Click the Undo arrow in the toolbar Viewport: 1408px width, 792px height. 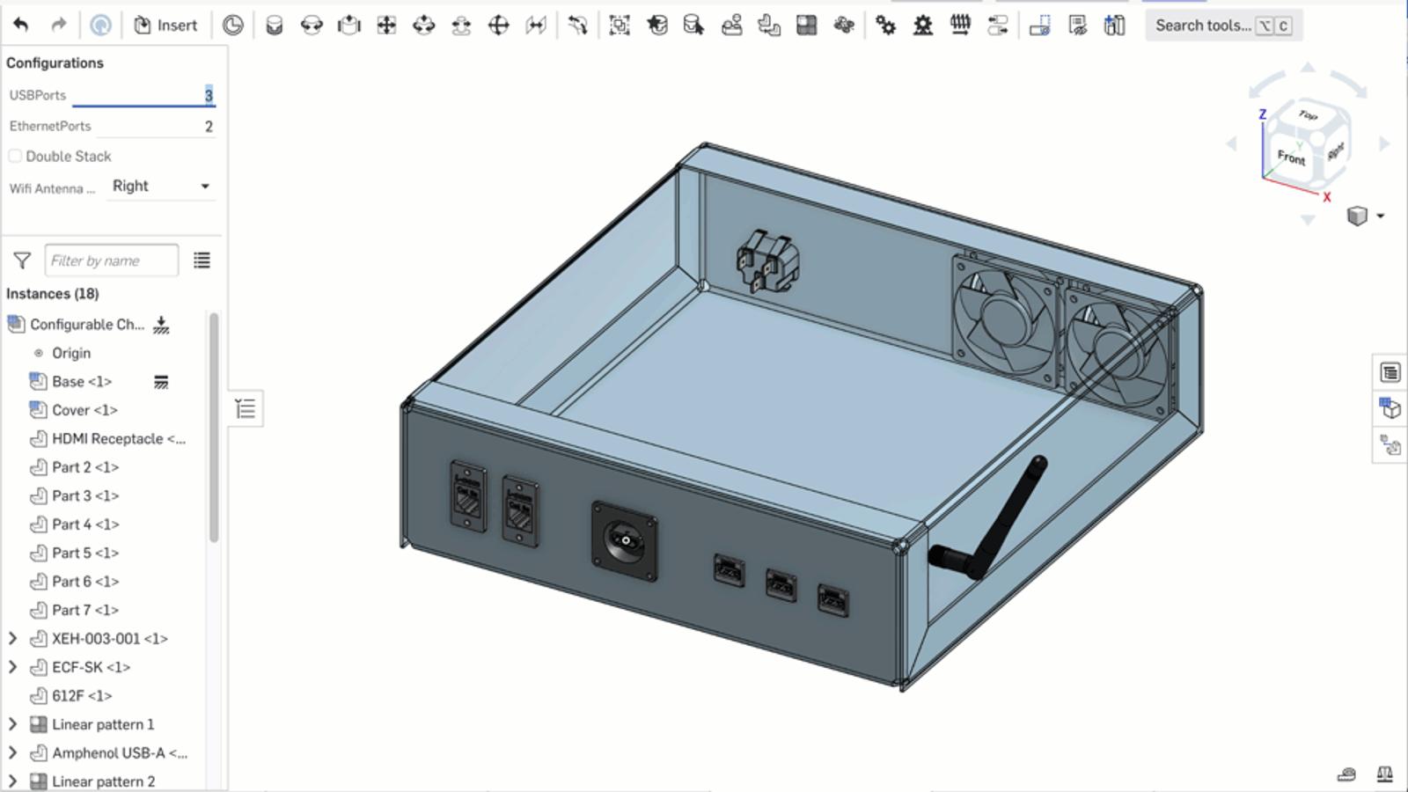click(x=21, y=26)
